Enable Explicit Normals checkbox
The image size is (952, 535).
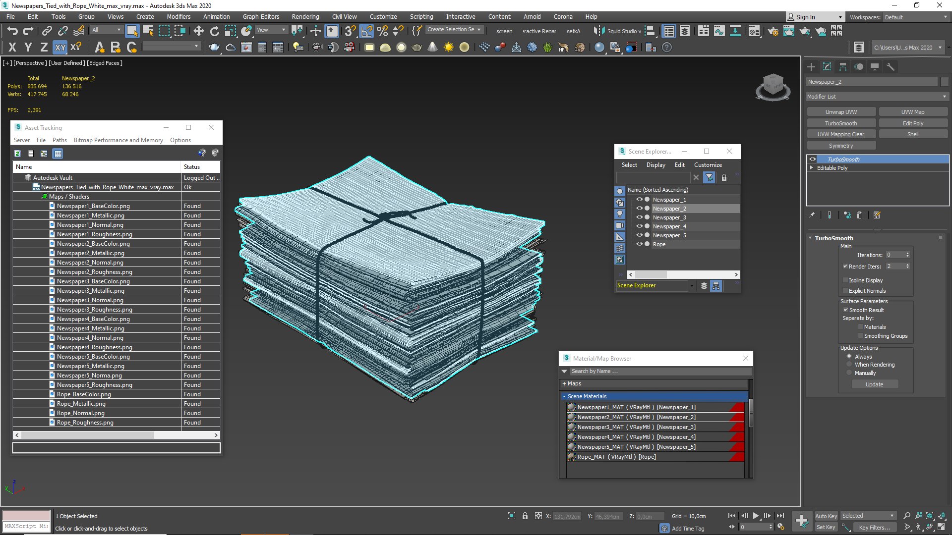[845, 291]
